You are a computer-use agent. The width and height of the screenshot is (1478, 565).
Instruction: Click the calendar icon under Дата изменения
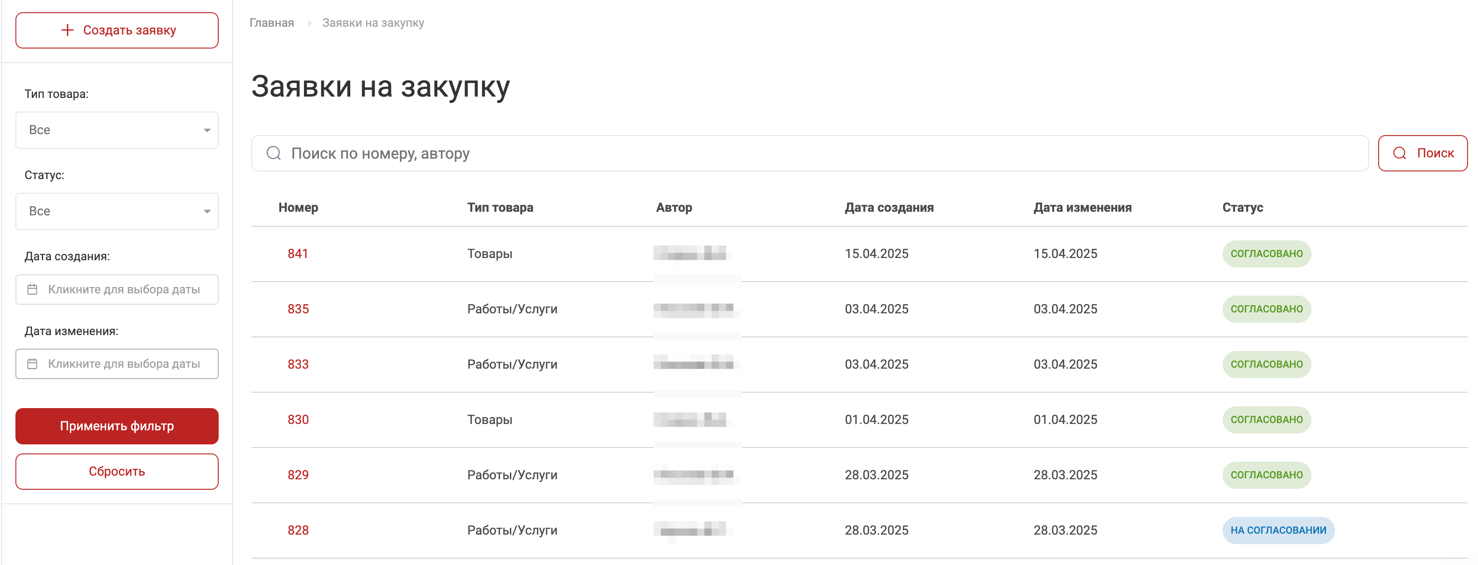33,364
